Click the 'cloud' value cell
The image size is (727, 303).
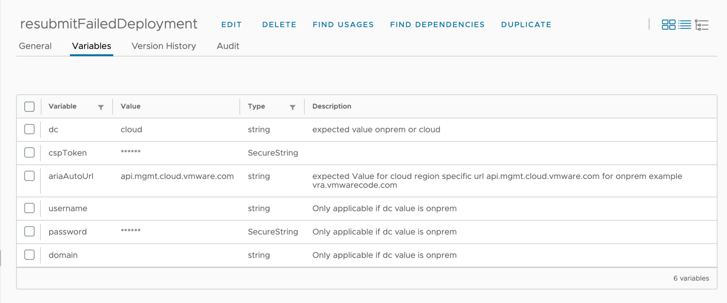(x=131, y=130)
